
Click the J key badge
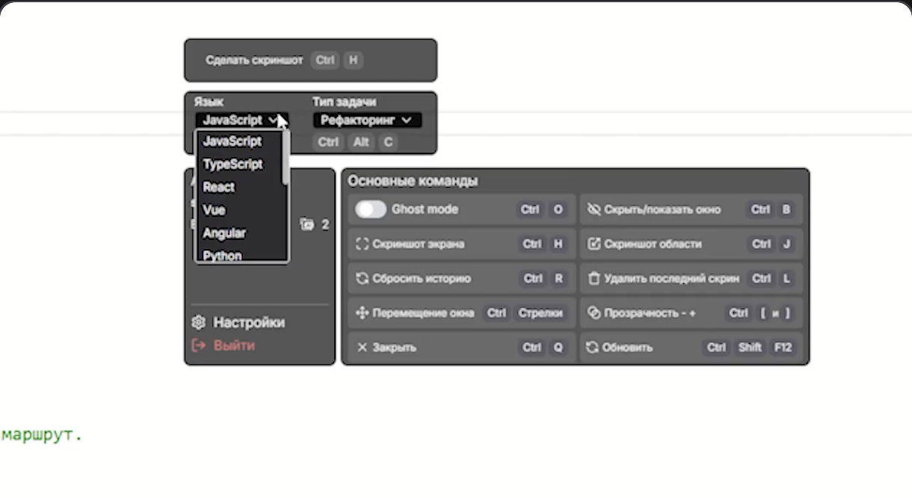pyautogui.click(x=786, y=244)
